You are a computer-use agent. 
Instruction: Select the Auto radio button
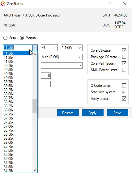5,38
